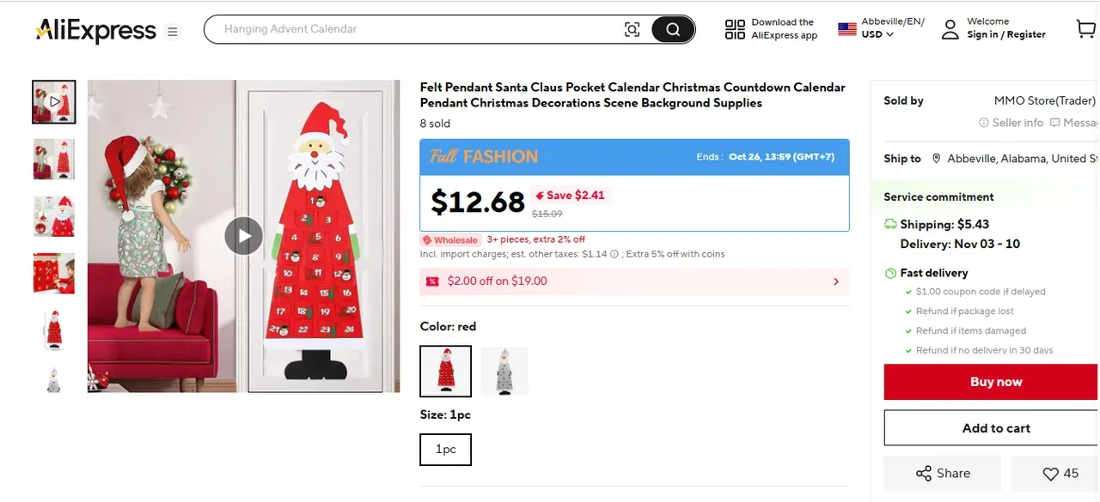Open the shopping cart icon
The height and width of the screenshot is (502, 1100).
1085,29
